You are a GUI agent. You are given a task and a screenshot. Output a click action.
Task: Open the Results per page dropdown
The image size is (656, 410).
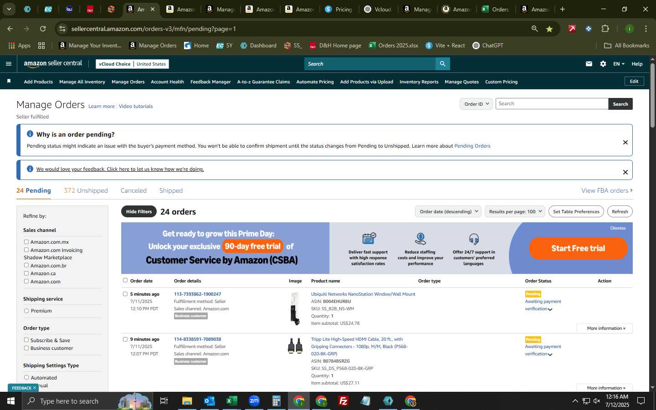pyautogui.click(x=515, y=211)
